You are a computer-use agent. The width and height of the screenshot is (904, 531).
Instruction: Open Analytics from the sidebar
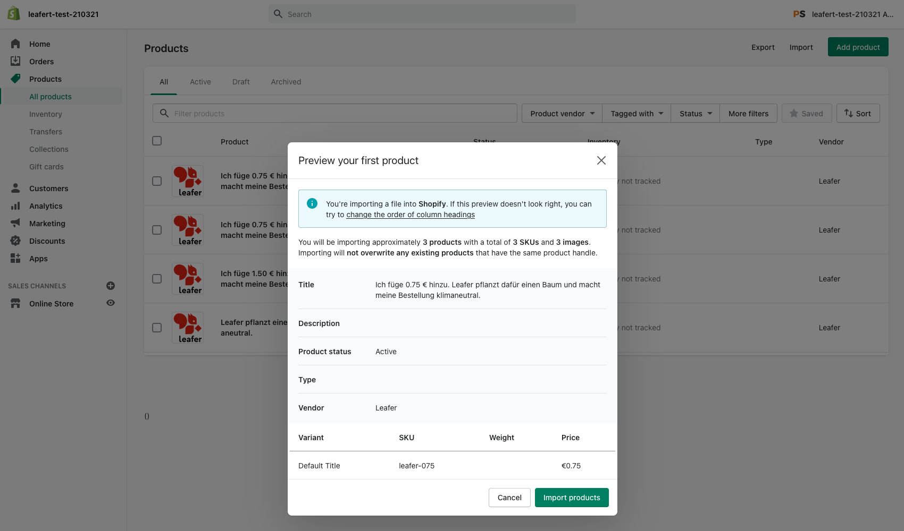click(45, 205)
